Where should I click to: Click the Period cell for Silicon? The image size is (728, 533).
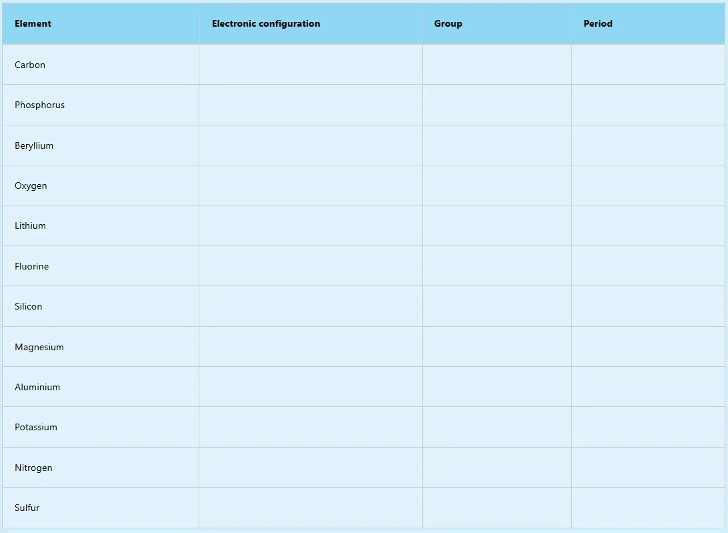(648, 306)
